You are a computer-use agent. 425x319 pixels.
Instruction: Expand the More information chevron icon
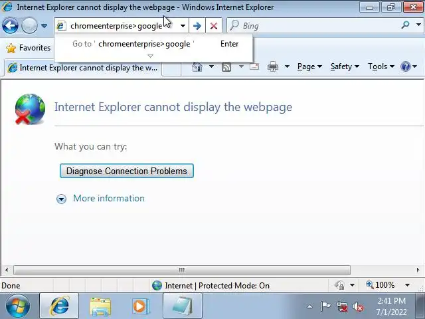click(x=61, y=199)
